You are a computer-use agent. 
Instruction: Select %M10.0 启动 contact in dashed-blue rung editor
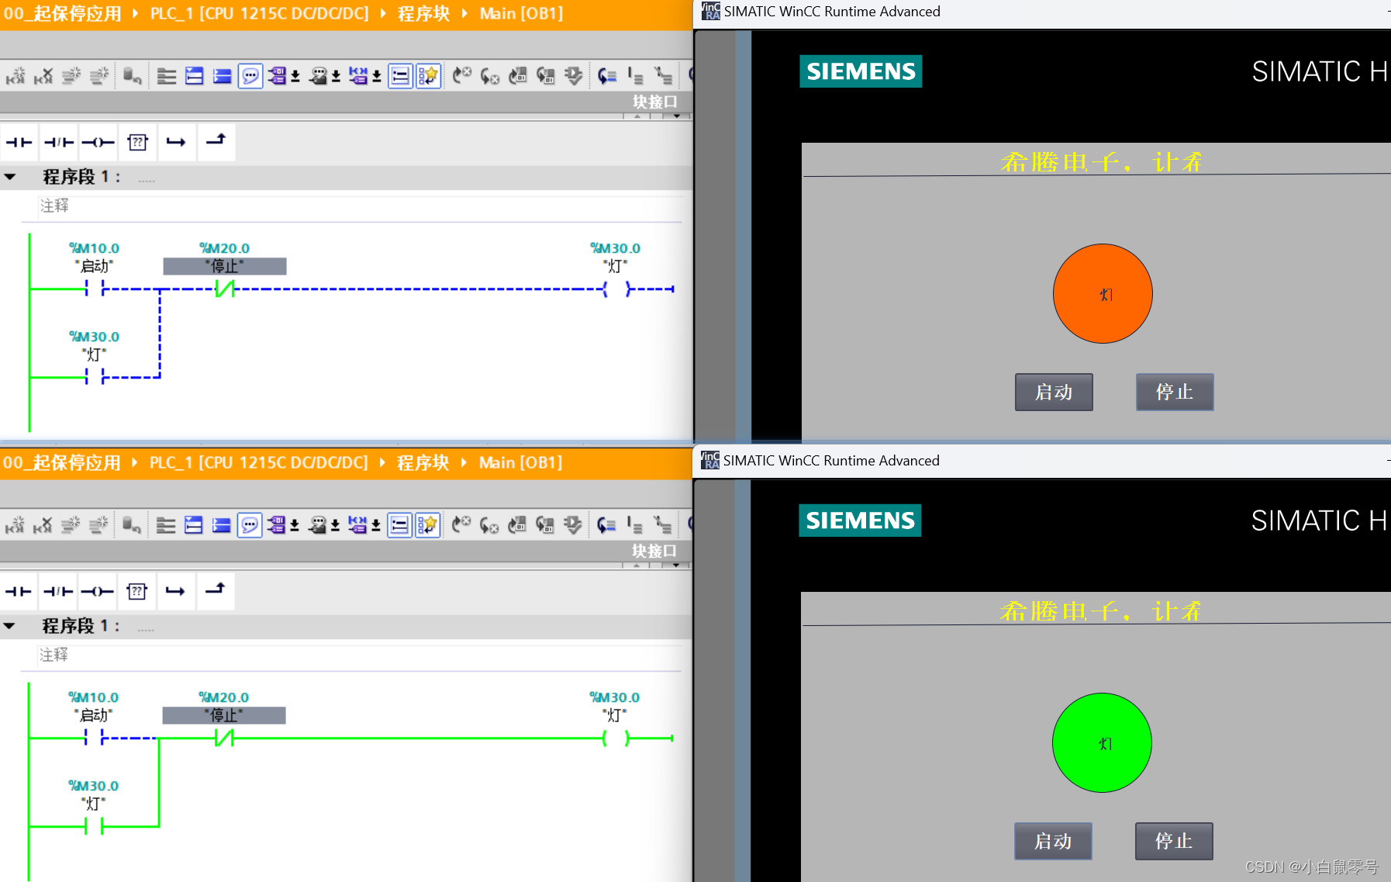[x=95, y=289]
